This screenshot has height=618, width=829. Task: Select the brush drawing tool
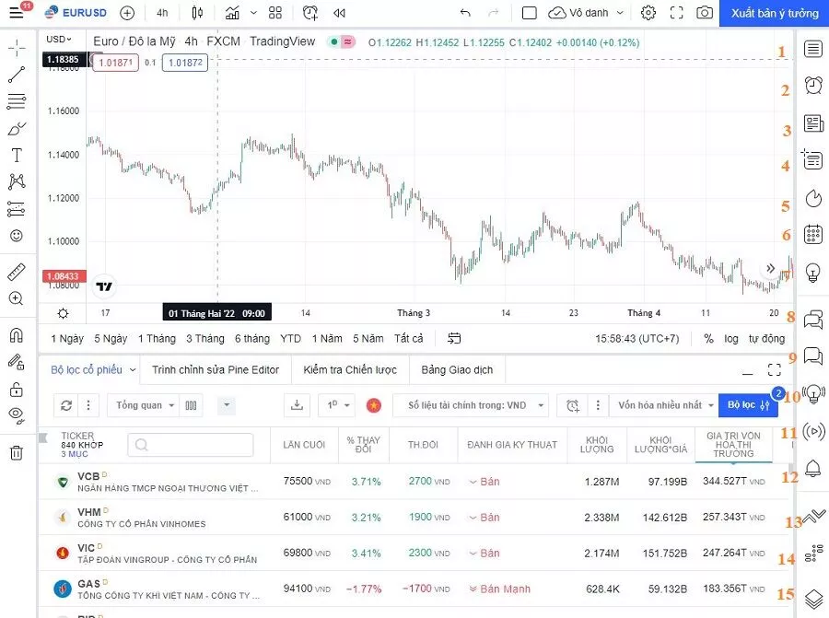tap(17, 128)
